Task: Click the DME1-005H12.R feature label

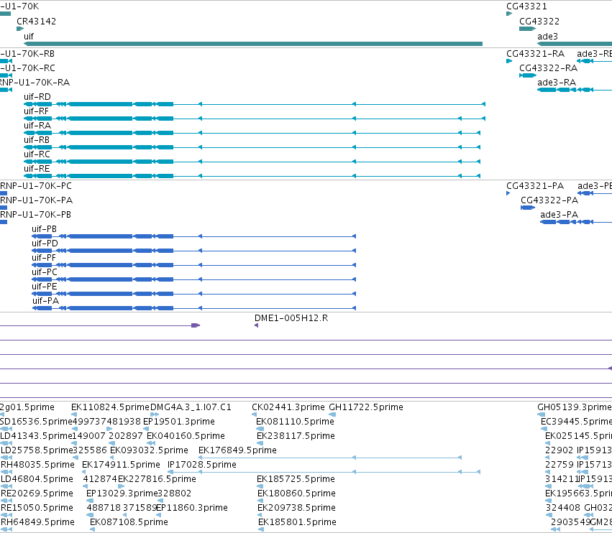Action: pos(291,318)
